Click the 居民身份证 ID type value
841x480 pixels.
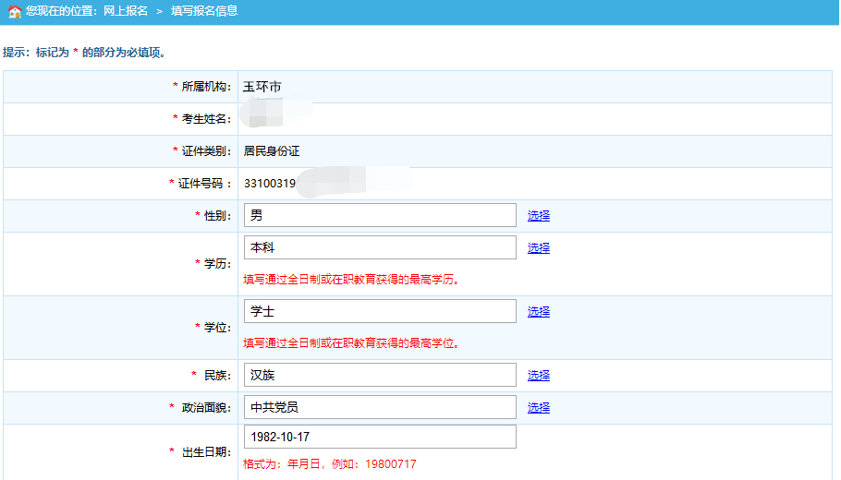(272, 150)
